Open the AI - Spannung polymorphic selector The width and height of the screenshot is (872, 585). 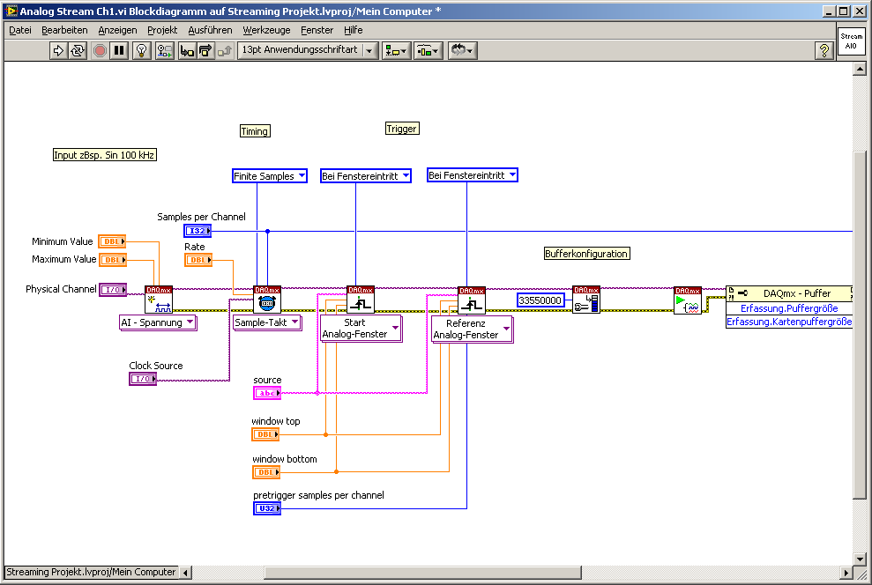click(158, 322)
